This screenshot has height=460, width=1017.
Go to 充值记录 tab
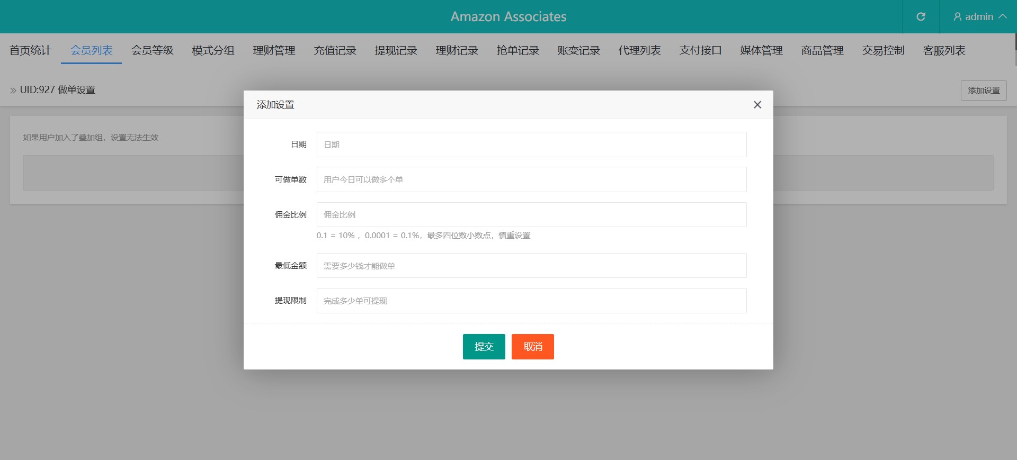coord(335,51)
